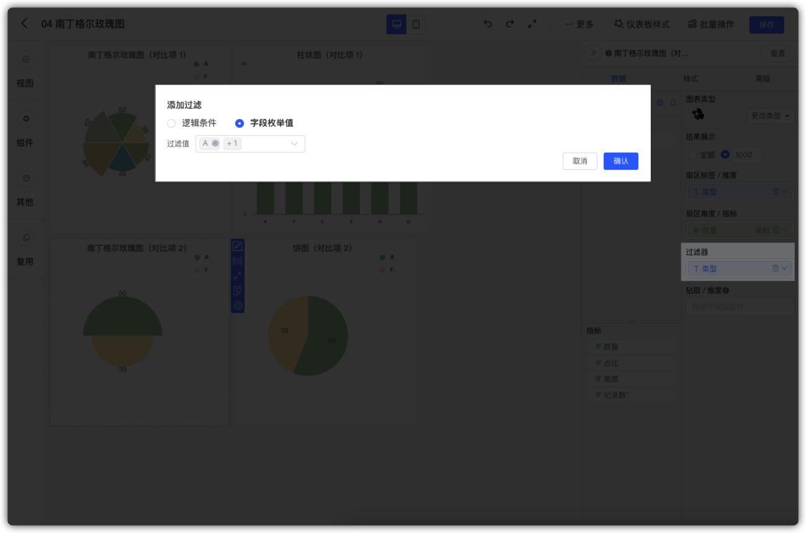The width and height of the screenshot is (806, 533).
Task: Click the 重置 button in the right panel
Action: point(777,53)
